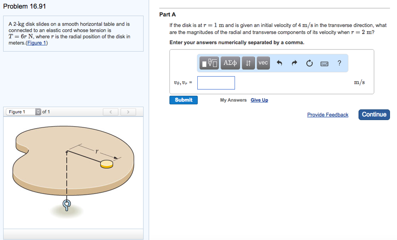Submit the answer
Viewport: 397px width, 240px height.
tap(183, 100)
